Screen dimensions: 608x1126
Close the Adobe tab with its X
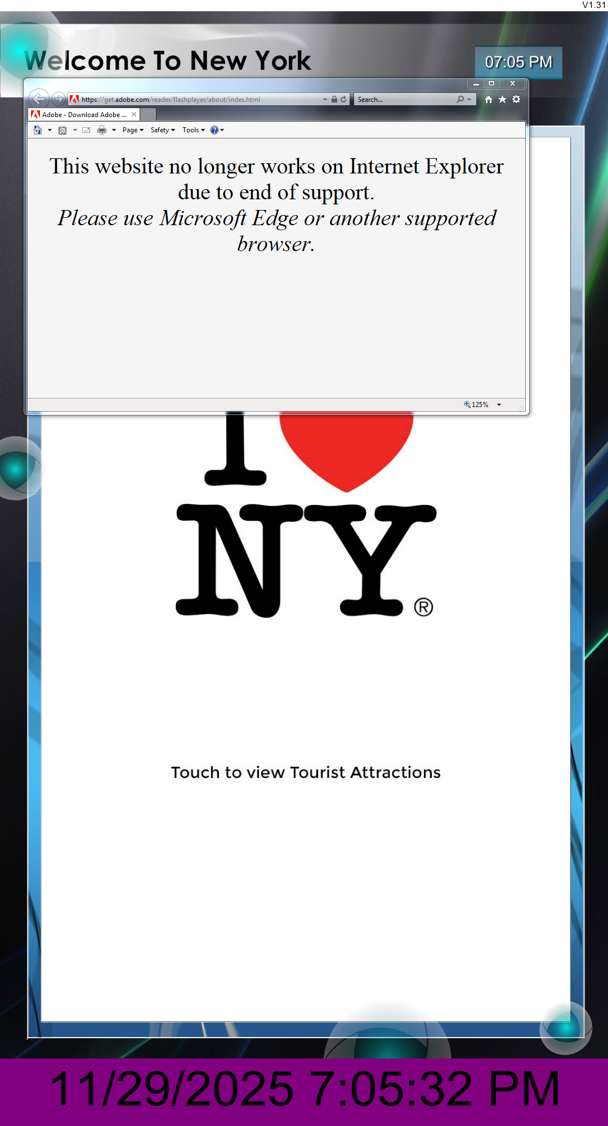tap(134, 114)
